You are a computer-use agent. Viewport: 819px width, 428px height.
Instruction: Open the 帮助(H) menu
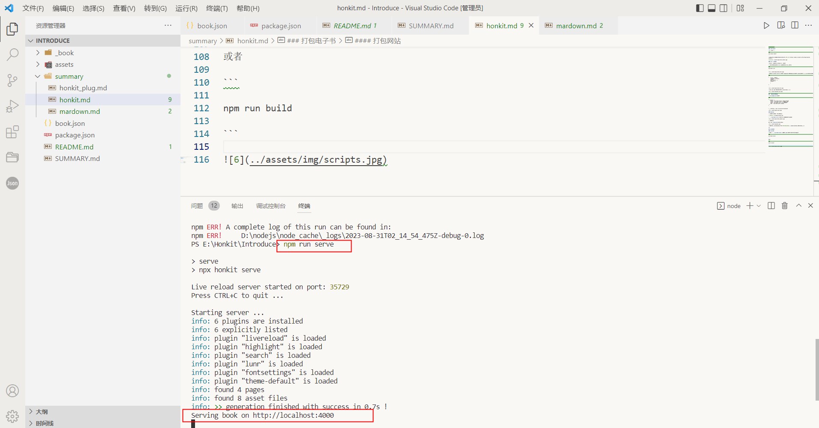(248, 8)
